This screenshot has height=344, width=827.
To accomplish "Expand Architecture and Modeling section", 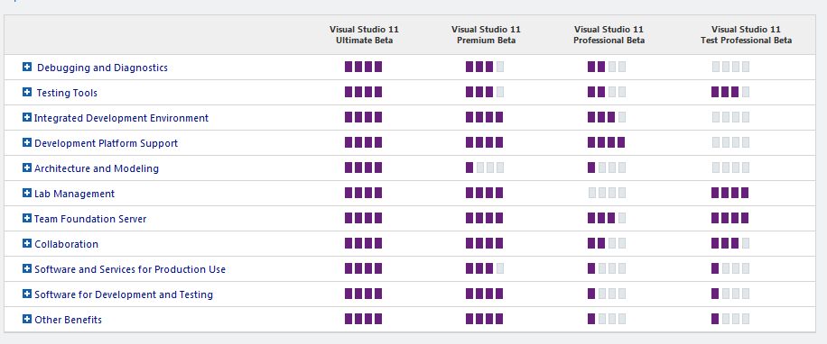I will [x=27, y=167].
